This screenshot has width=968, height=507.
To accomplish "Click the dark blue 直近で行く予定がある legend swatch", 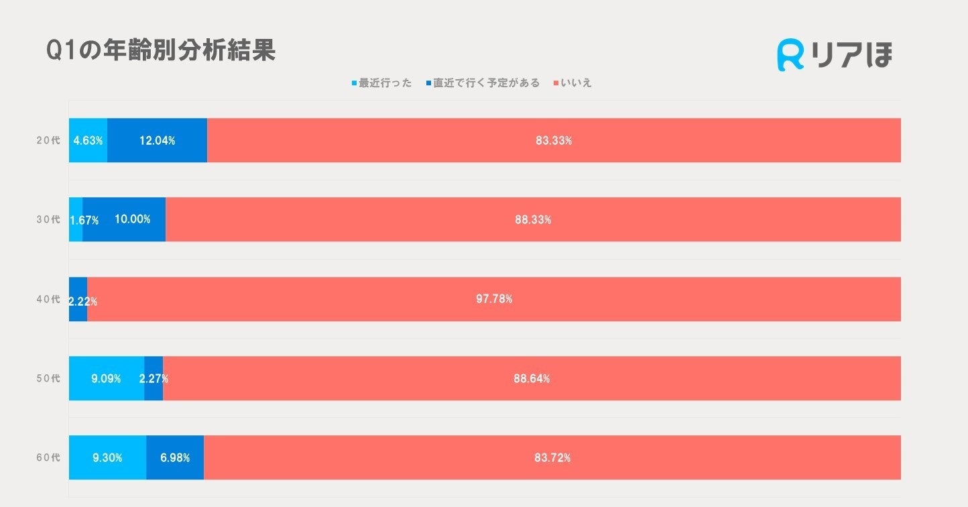I will pyautogui.click(x=428, y=84).
